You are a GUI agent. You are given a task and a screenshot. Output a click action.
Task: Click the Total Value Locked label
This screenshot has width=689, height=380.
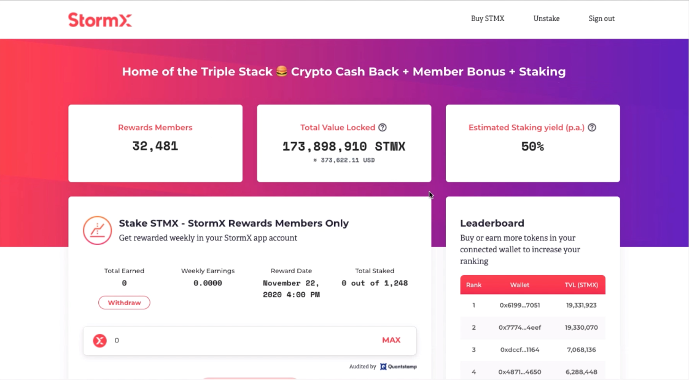point(338,128)
